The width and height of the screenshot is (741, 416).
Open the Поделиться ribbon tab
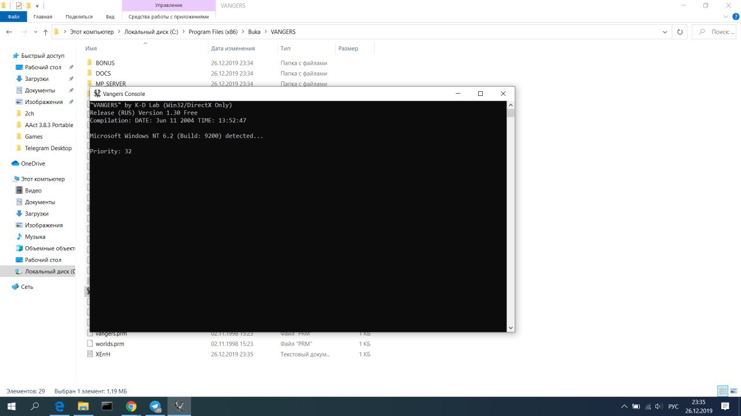click(79, 17)
